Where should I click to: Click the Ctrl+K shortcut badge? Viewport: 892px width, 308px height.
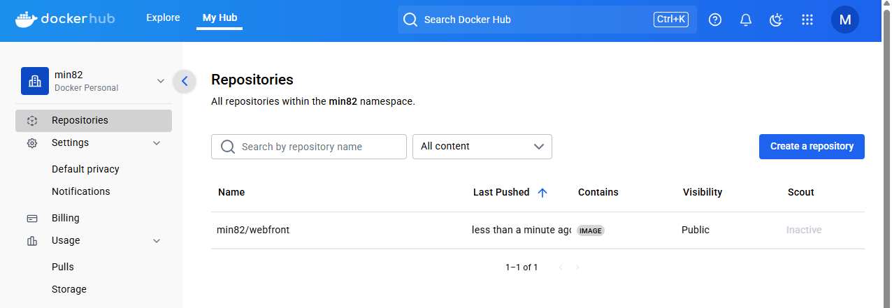pos(671,20)
